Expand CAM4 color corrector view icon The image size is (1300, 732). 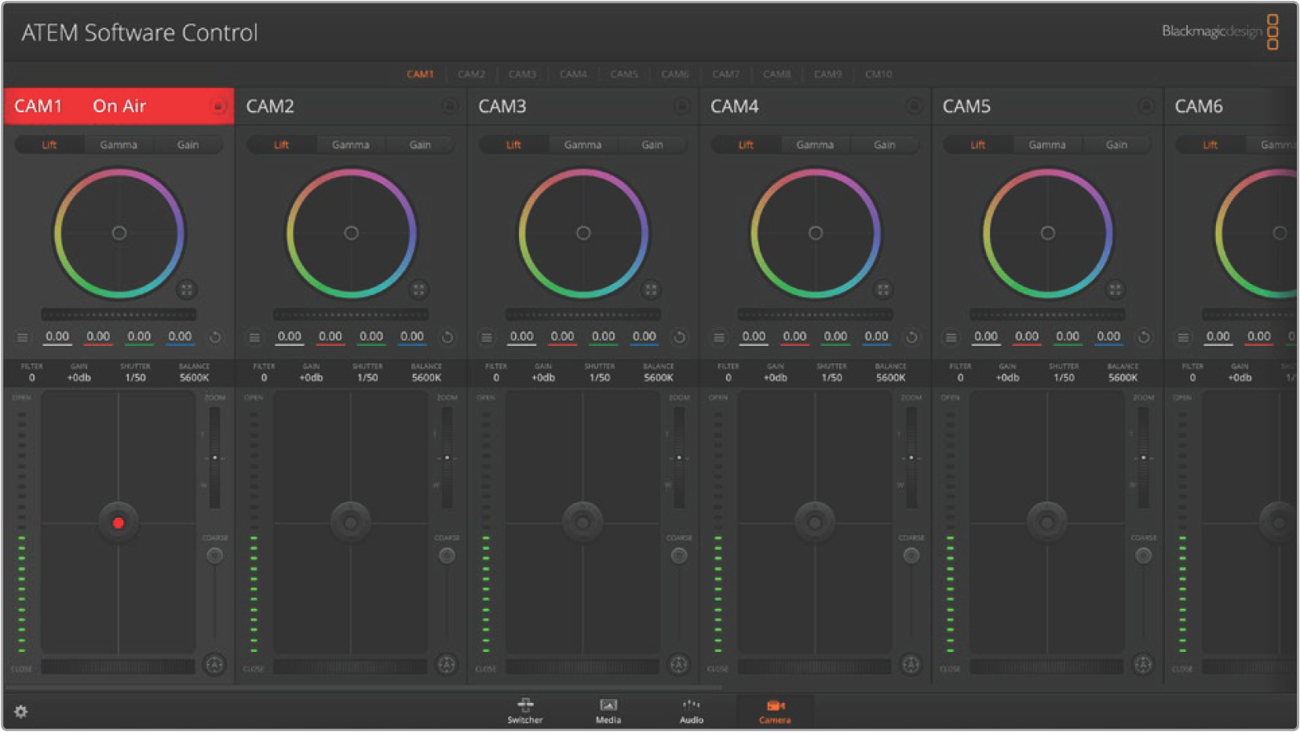[x=883, y=290]
